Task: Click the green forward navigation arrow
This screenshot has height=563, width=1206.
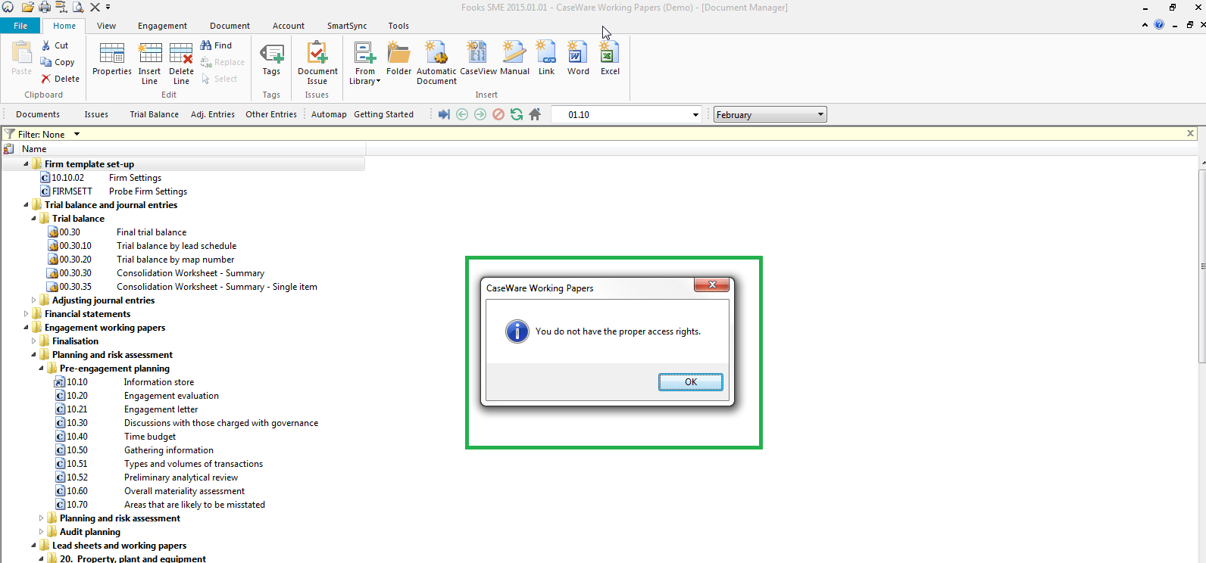Action: click(x=480, y=114)
